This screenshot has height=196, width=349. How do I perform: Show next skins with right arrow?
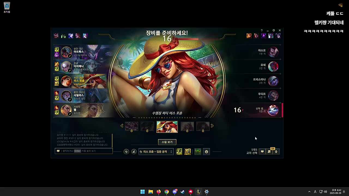(212, 126)
